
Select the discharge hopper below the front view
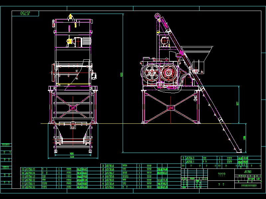coord(73,133)
